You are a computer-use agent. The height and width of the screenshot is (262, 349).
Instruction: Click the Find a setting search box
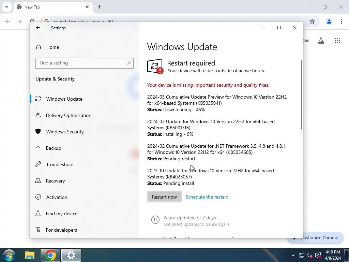click(x=85, y=63)
